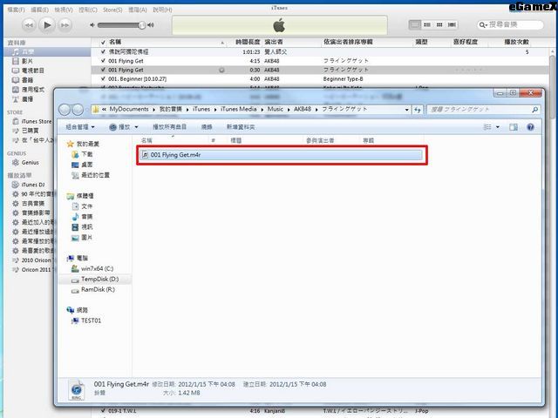Viewport: 558px width, 418px height.
Task: Toggle the Explorer preview pane
Action: pos(514,127)
